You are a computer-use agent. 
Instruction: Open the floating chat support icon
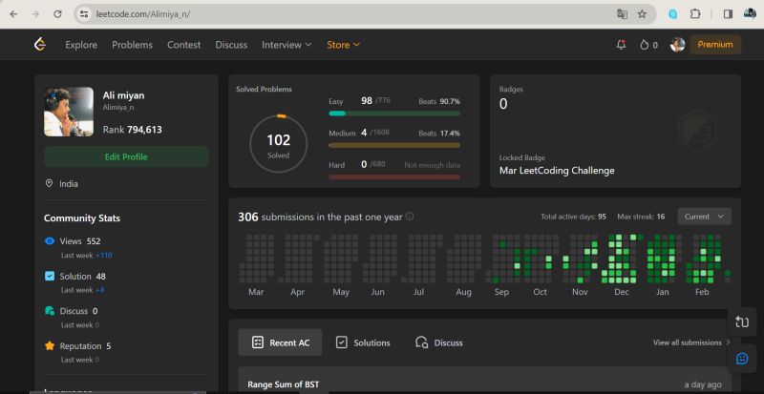(741, 359)
